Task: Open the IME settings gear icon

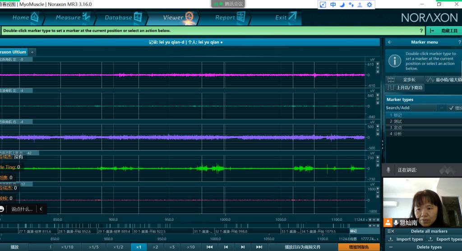Action: [370, 5]
